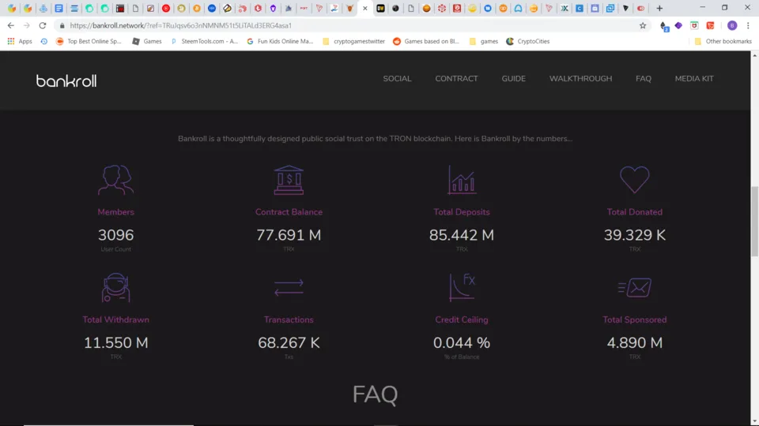Click the Transactions arrows icon
759x426 pixels.
289,287
